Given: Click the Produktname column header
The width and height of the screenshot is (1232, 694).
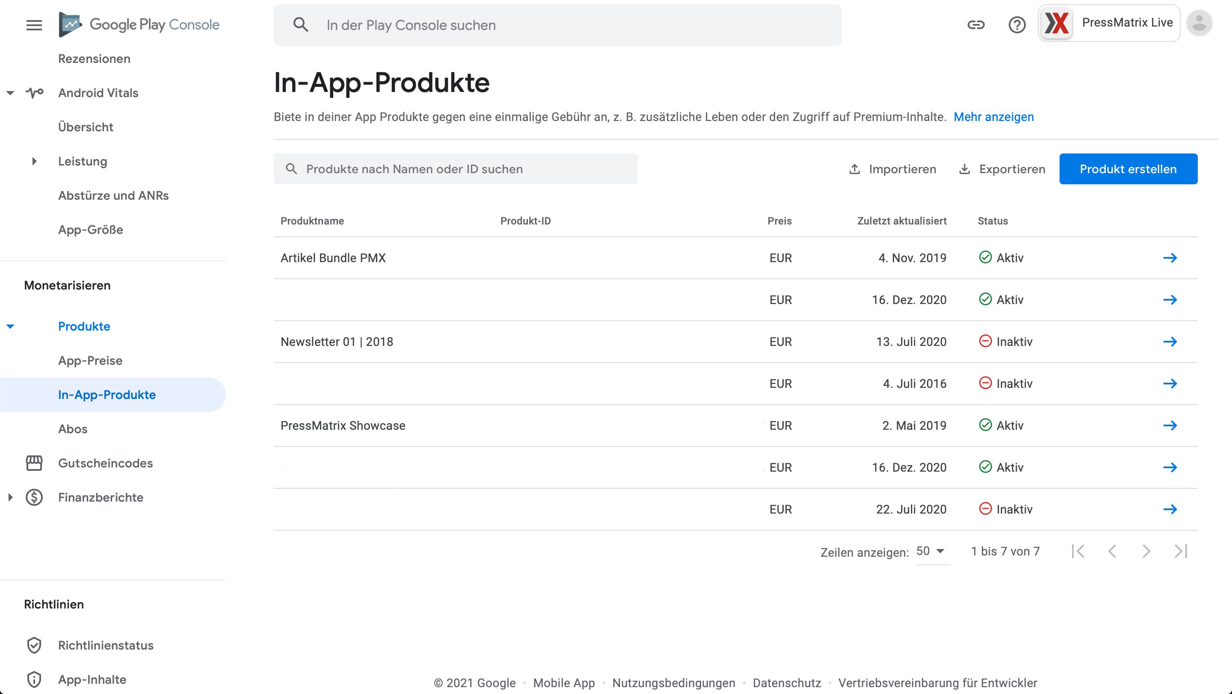Looking at the screenshot, I should point(312,221).
